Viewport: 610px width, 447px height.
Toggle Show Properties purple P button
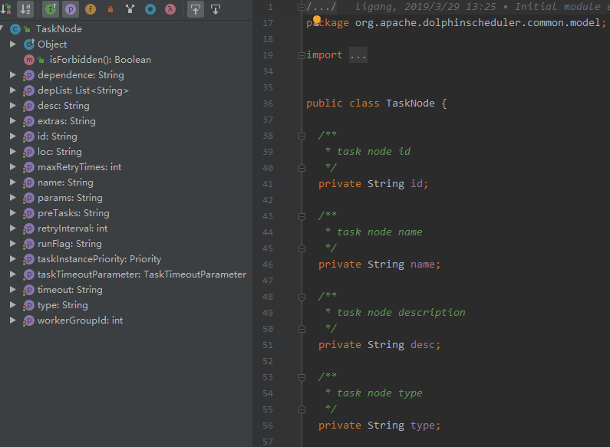click(71, 9)
